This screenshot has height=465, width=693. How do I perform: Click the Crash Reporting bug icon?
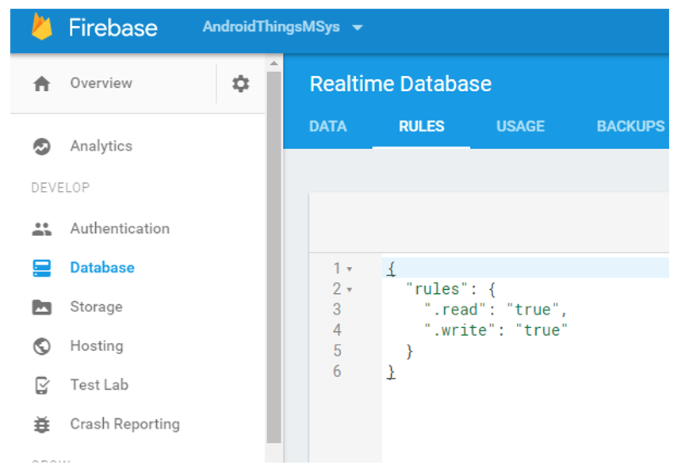(x=42, y=425)
